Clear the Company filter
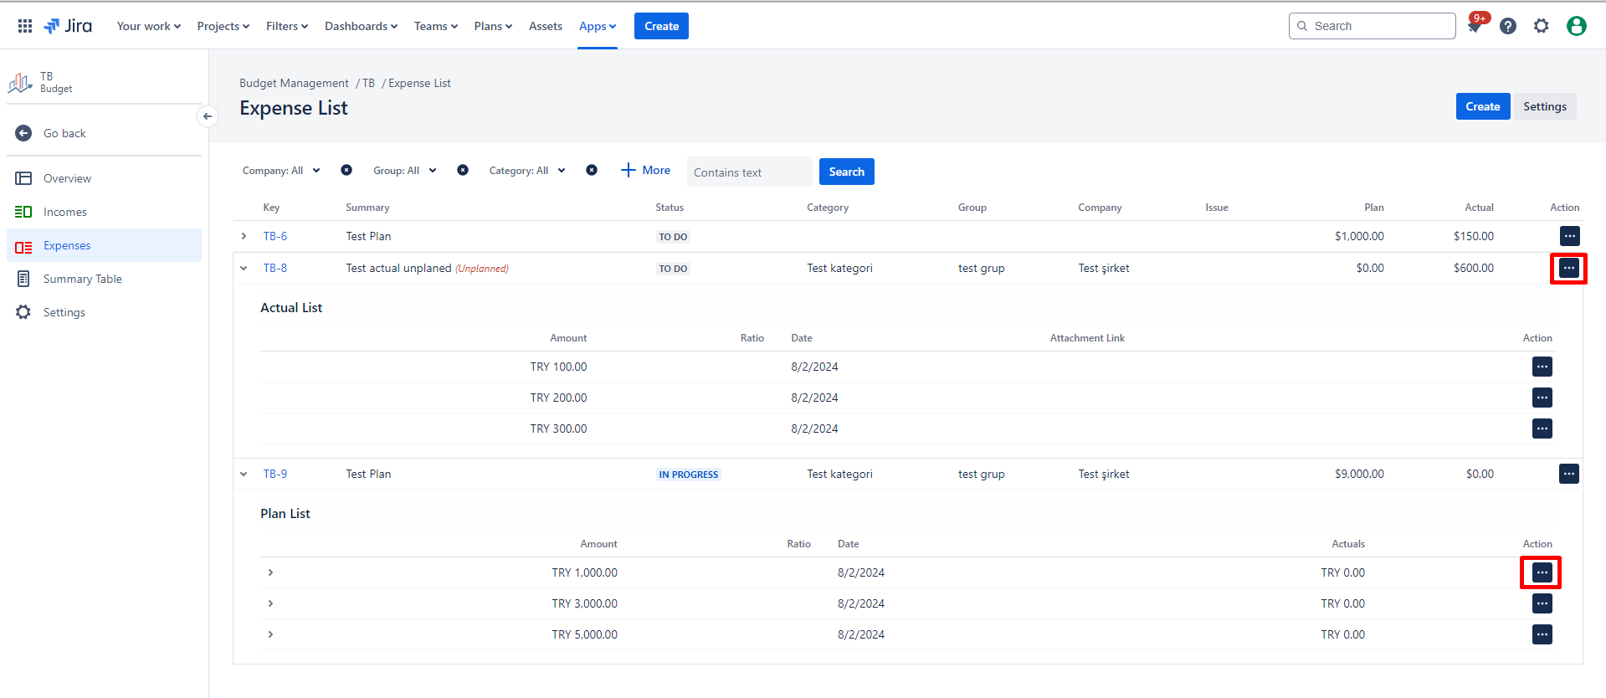 coord(346,170)
